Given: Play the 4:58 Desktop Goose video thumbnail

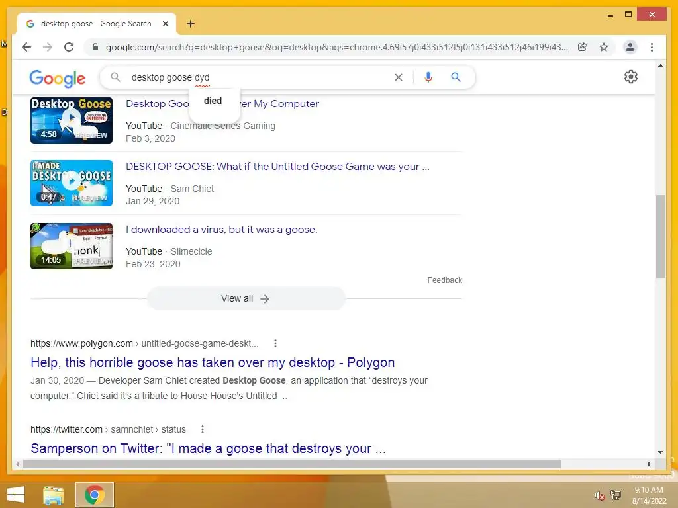Looking at the screenshot, I should 72,120.
